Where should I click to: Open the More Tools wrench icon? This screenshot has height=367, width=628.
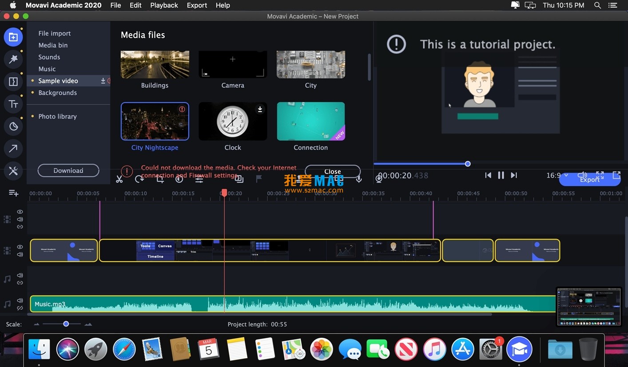pos(13,171)
